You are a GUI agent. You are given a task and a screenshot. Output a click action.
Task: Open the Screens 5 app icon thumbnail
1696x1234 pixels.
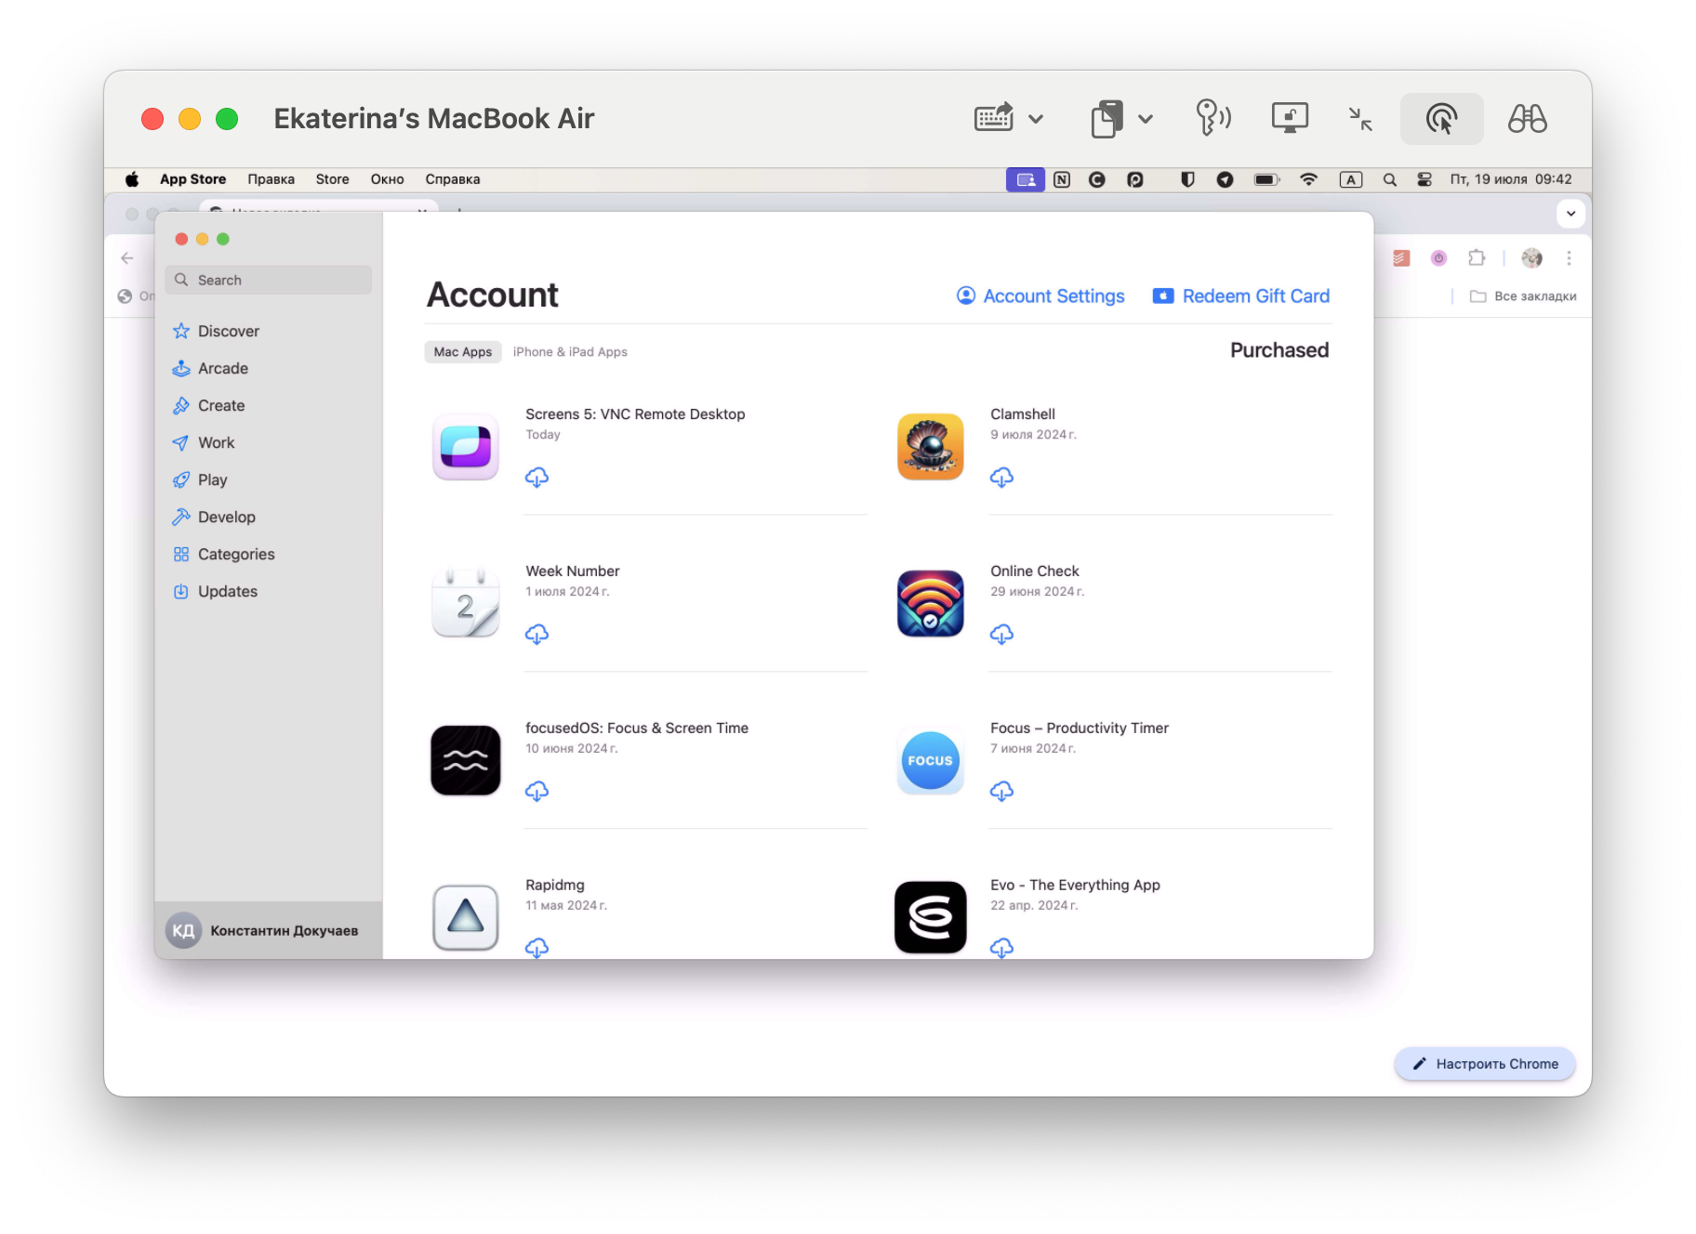(x=466, y=447)
